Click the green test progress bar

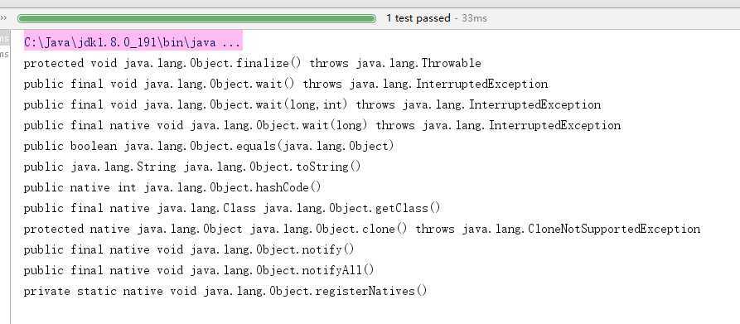click(196, 19)
